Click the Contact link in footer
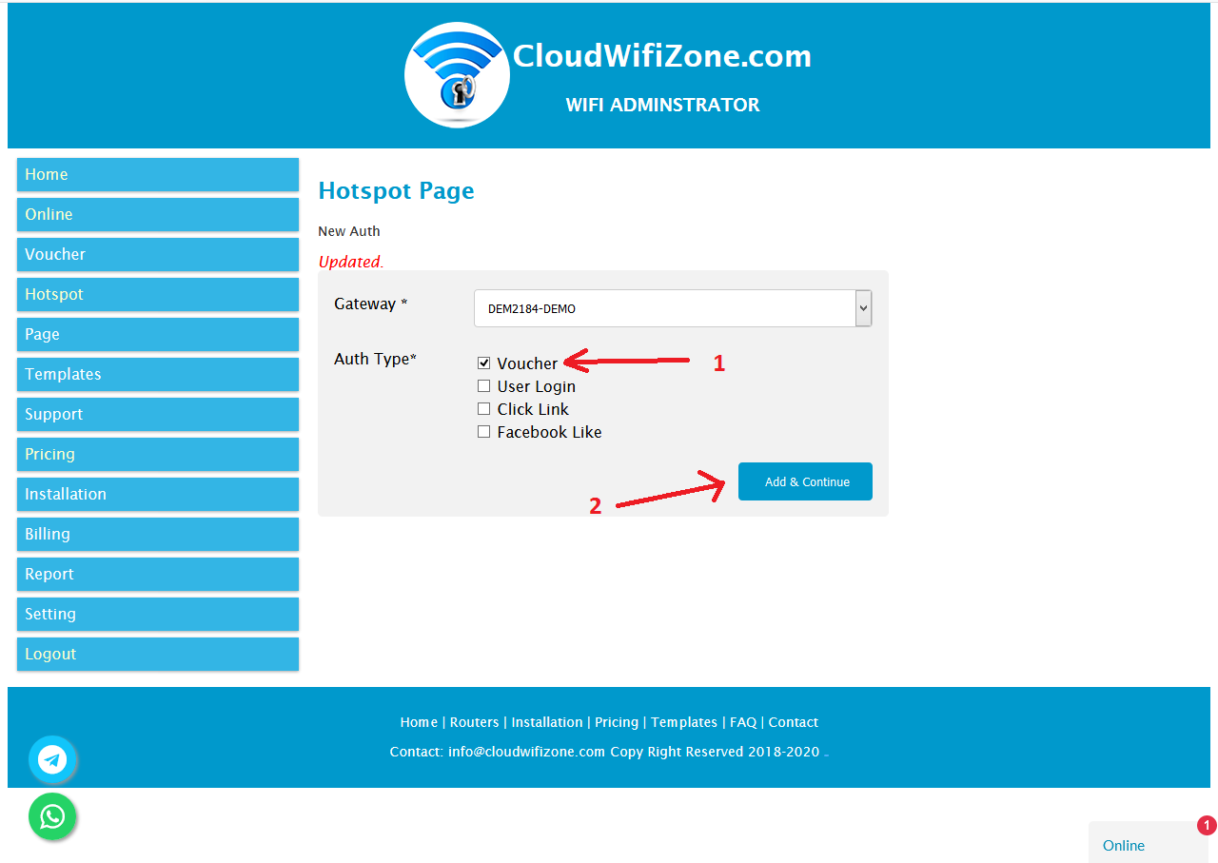This screenshot has height=863, width=1218. (x=793, y=722)
